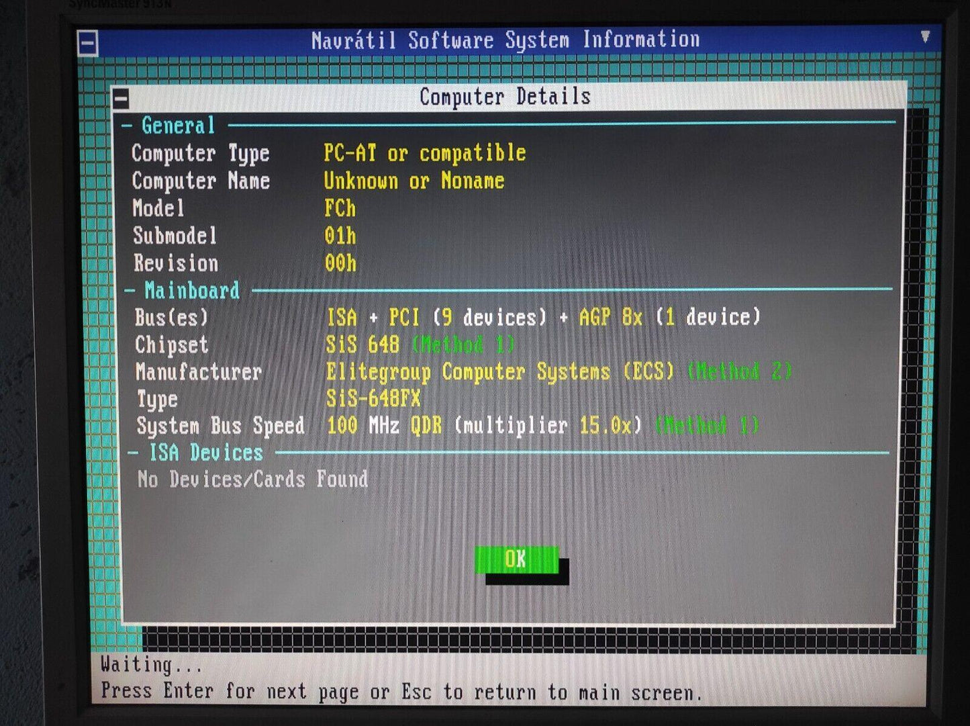Click the Submodel value 01h
The width and height of the screenshot is (970, 726).
[x=340, y=236]
